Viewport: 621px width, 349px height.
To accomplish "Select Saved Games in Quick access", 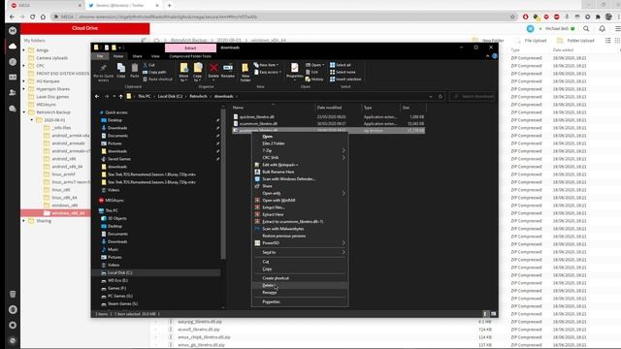I will point(119,159).
